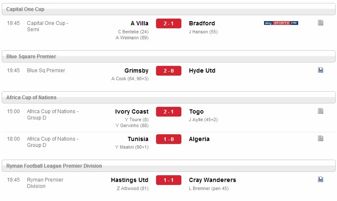The image size is (337, 201).
Task: Open the Ivory Coast team link
Action: coord(132,111)
